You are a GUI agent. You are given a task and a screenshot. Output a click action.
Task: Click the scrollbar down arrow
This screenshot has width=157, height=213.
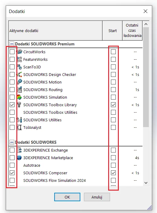146,183
